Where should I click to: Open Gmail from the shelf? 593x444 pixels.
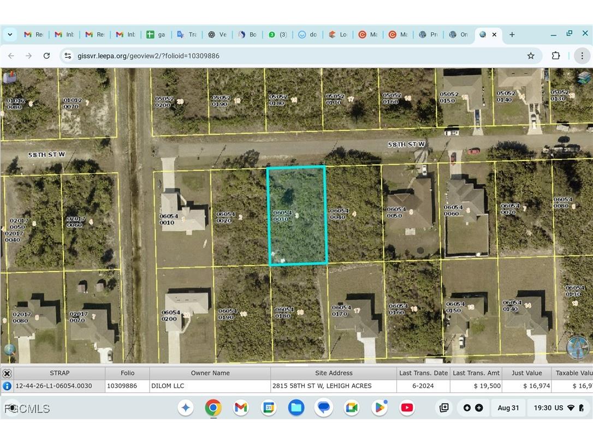241,407
